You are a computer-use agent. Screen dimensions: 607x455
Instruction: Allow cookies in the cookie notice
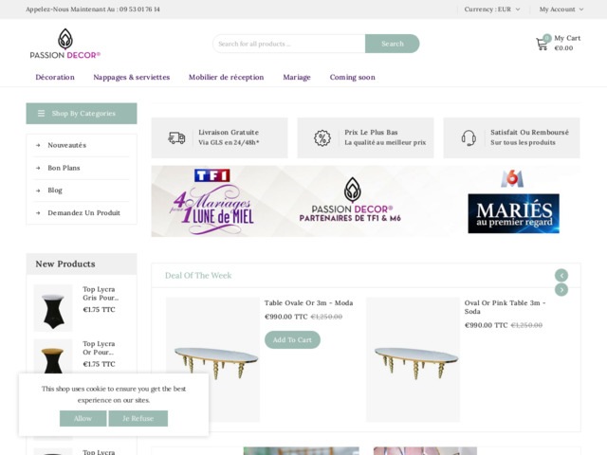[x=83, y=418]
